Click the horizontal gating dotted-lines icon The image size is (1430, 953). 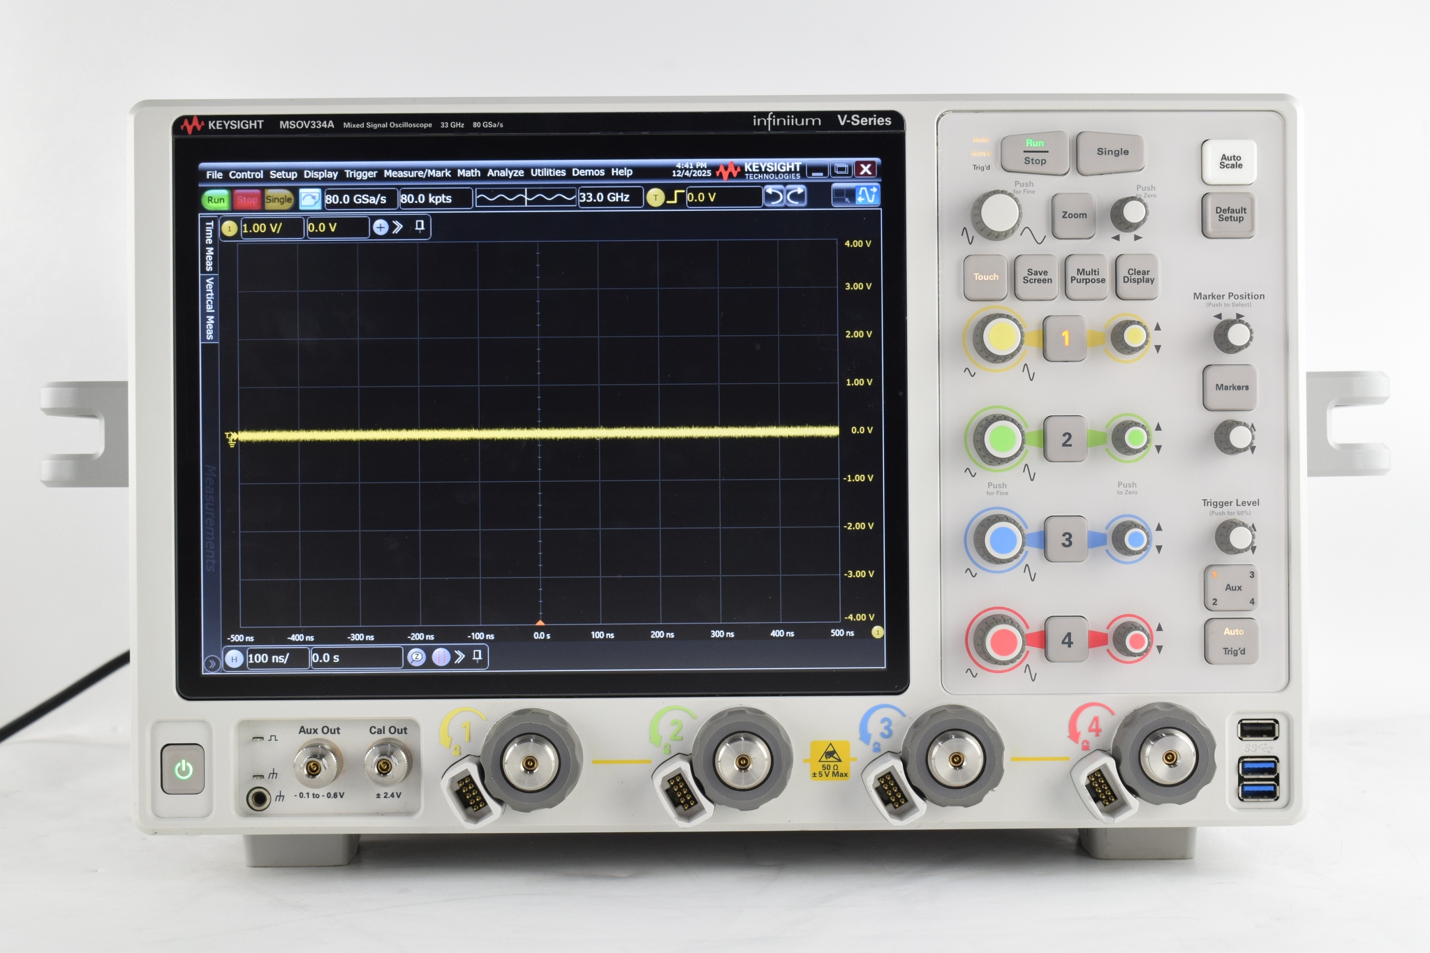coord(441,657)
